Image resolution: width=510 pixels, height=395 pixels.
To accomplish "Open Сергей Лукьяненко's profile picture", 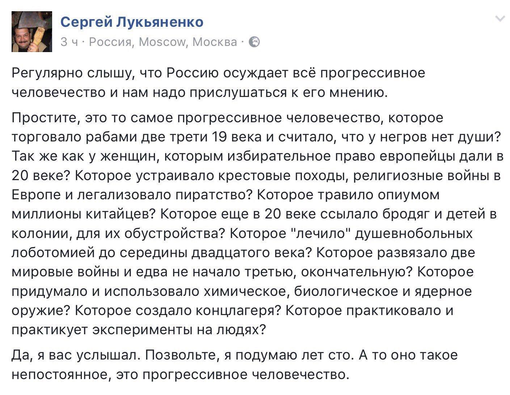I will pos(32,31).
